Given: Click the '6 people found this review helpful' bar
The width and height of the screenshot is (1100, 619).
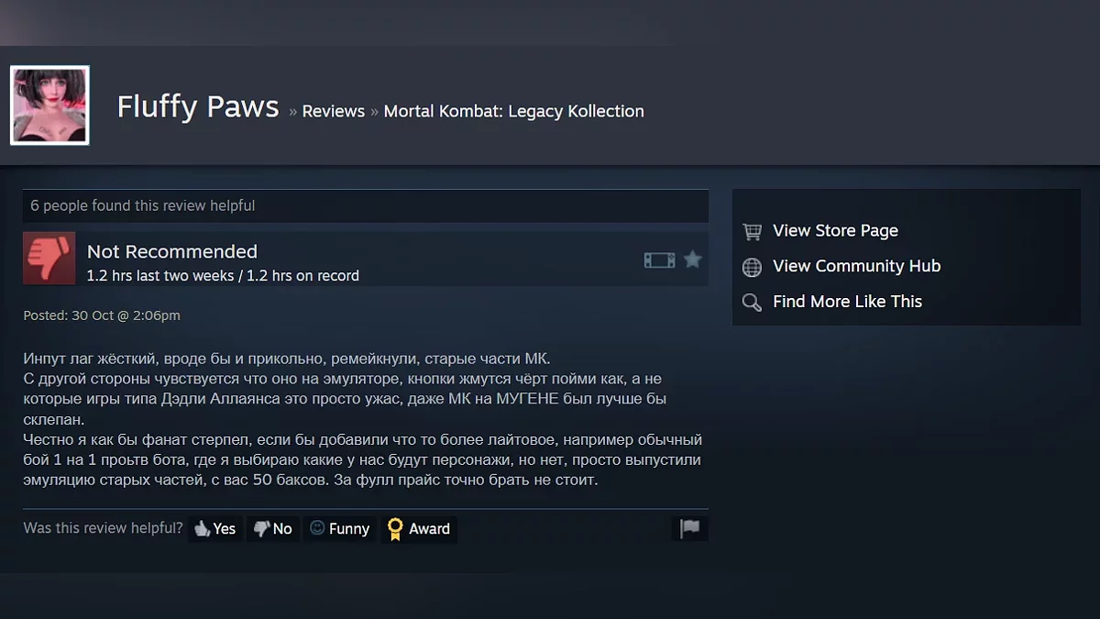Looking at the screenshot, I should pyautogui.click(x=366, y=205).
